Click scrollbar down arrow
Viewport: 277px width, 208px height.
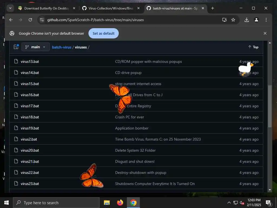pos(270,190)
